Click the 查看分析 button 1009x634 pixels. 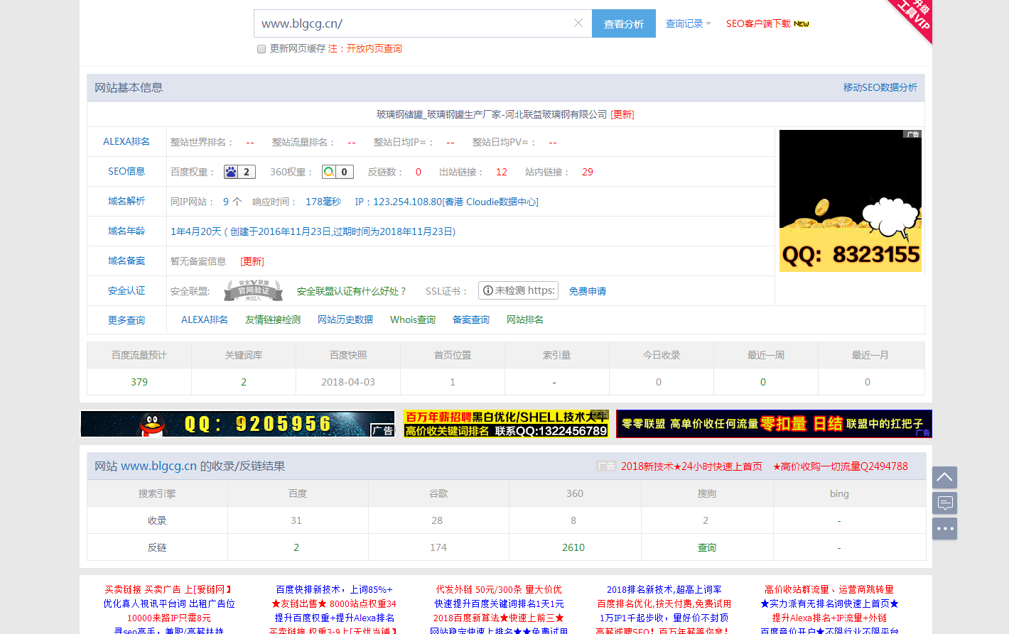(623, 23)
